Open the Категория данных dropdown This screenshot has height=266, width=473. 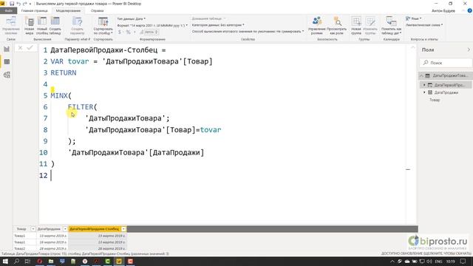[x=218, y=25]
